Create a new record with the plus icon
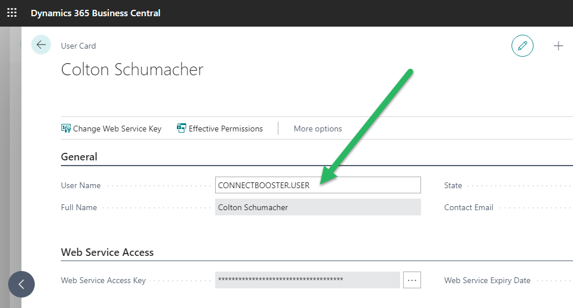Viewport: 573px width, 308px height. (x=558, y=46)
